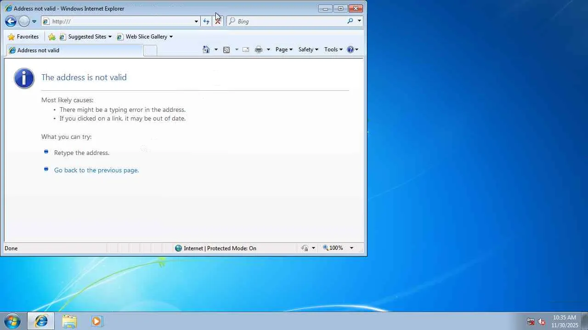
Task: Click the Show Desktop button at taskbar edge
Action: pyautogui.click(x=585, y=321)
